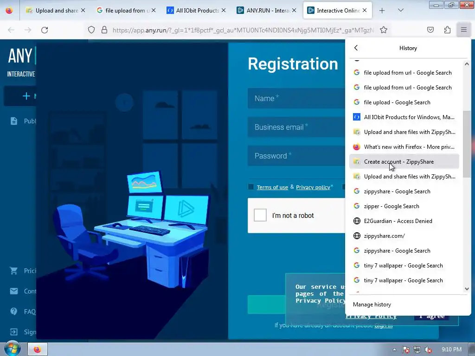
Task: Click the muted volume tray icon
Action: coord(428,350)
